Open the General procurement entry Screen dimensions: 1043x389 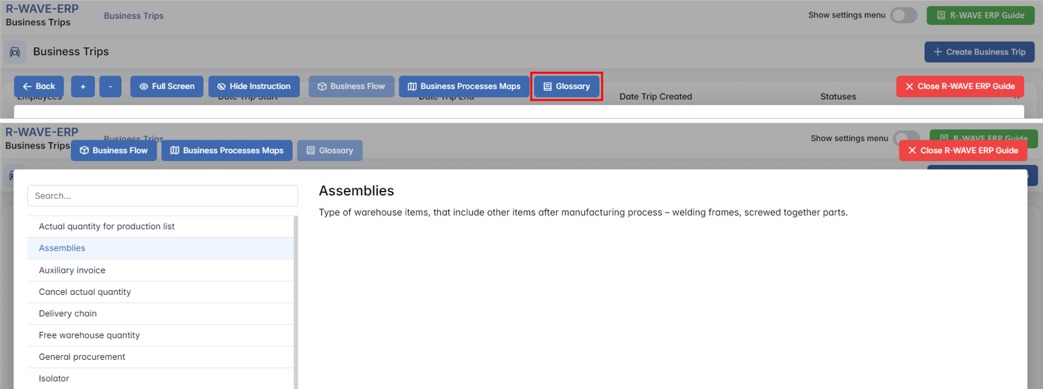tap(82, 357)
